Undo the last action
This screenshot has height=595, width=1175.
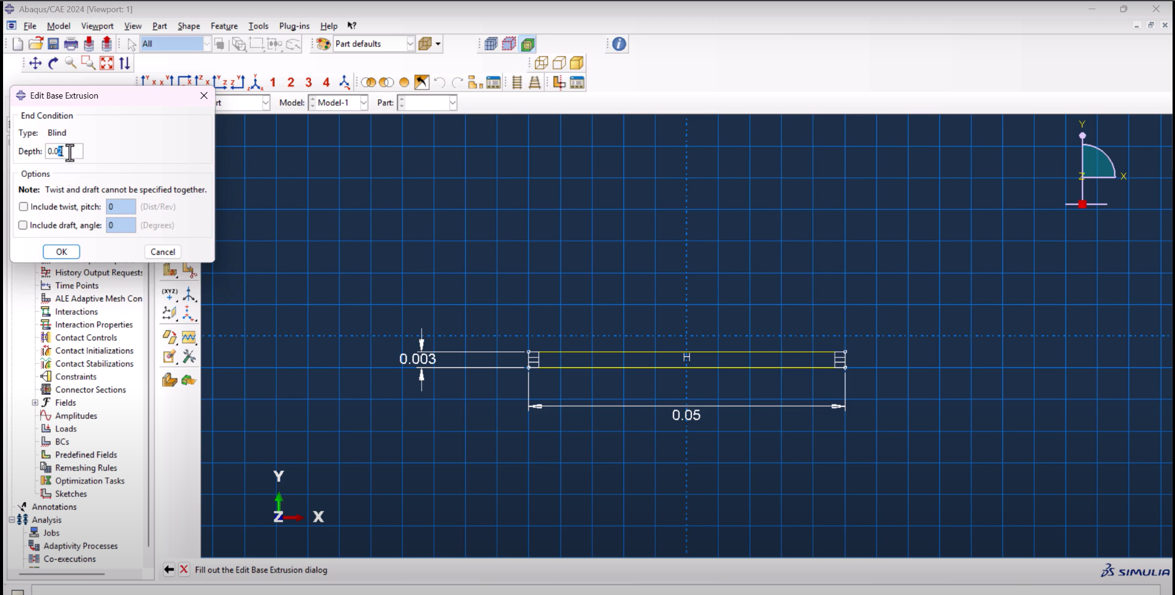point(439,82)
